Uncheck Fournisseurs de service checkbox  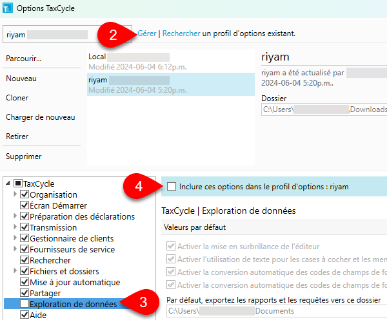(25, 249)
